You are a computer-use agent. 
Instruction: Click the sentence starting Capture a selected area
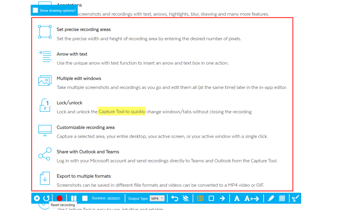point(162,136)
